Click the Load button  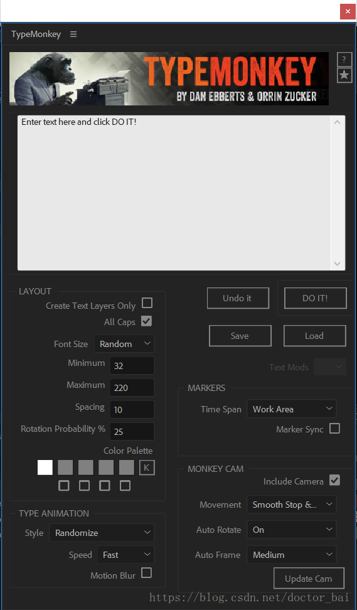314,336
